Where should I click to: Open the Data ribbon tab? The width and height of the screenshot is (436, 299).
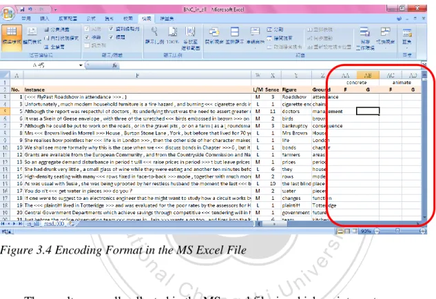click(x=109, y=19)
